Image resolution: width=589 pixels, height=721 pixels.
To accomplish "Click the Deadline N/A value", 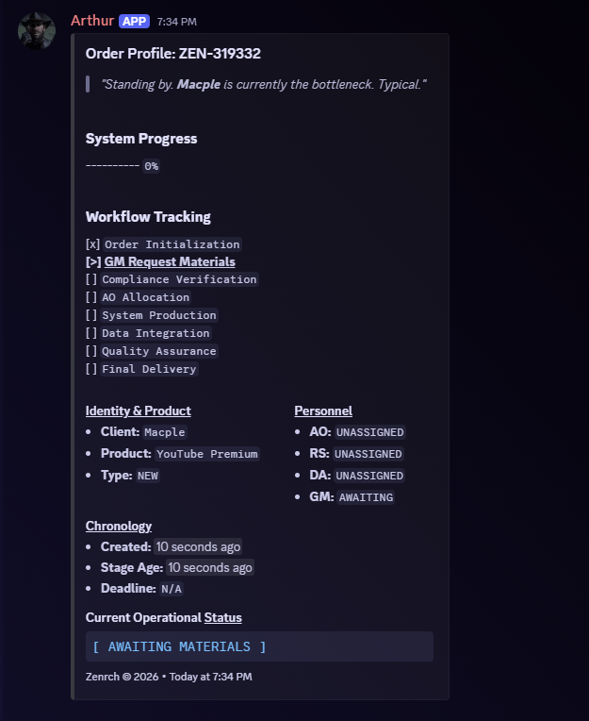I will [172, 589].
